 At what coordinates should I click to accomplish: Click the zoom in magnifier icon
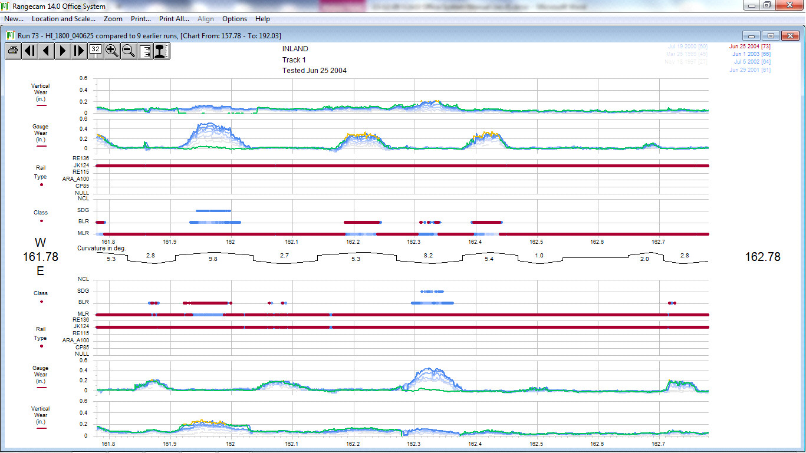coord(112,51)
